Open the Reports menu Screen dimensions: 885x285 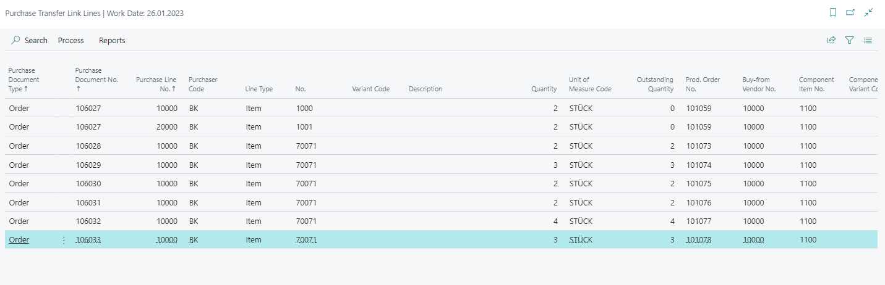pyautogui.click(x=112, y=40)
